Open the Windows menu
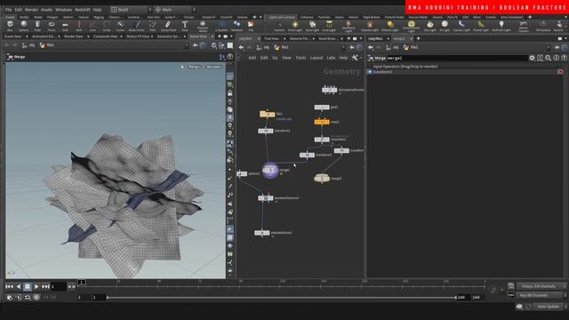Viewport: 569px width, 320px height. [x=63, y=10]
